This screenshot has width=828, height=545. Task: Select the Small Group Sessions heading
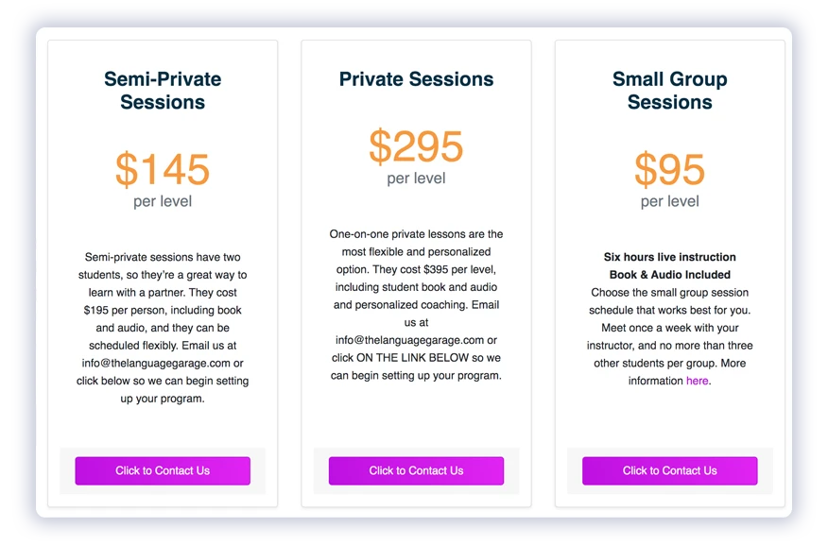[x=669, y=91]
